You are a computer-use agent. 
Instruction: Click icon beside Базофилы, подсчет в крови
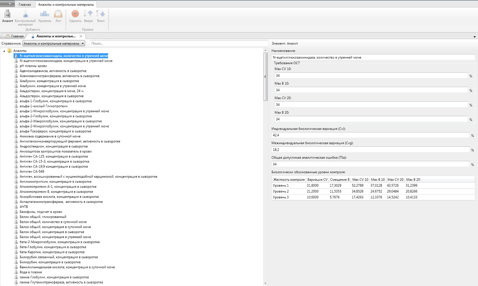pyautogui.click(x=16, y=212)
